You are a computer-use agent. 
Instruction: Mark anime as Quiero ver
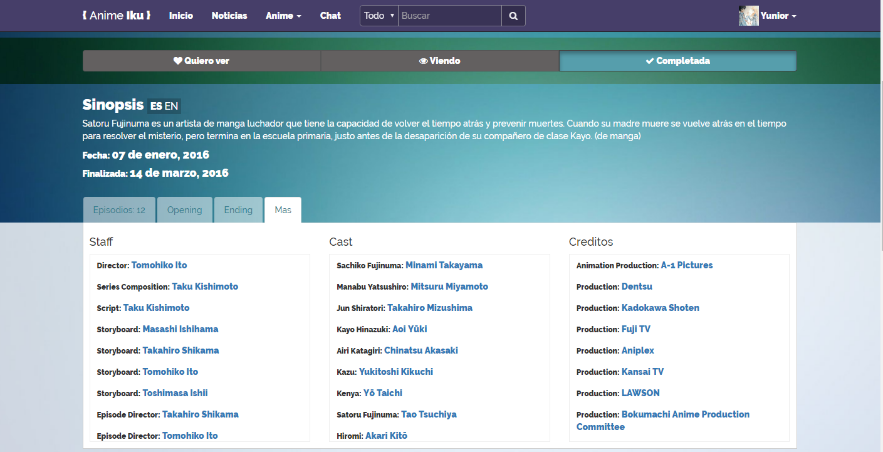202,61
